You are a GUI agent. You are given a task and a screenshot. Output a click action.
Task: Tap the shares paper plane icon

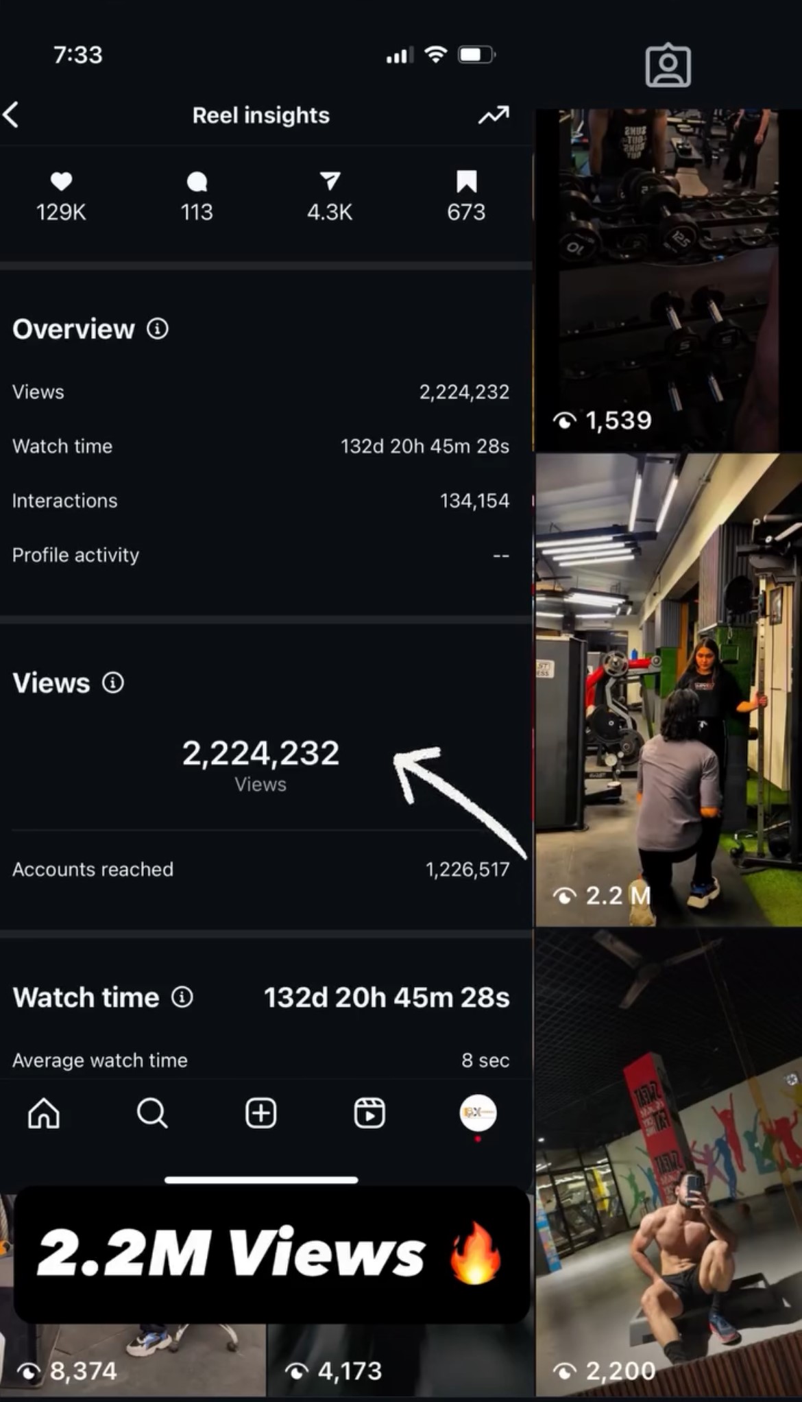[330, 182]
